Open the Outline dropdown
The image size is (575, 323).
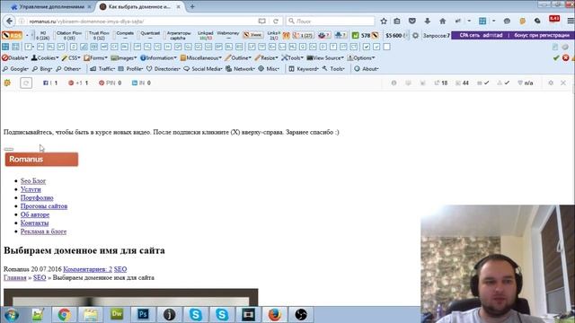[238, 57]
